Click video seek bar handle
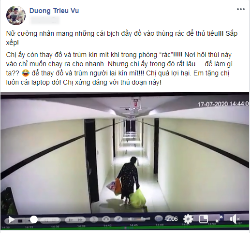Viewport: 250px width, 233px height. [34, 219]
